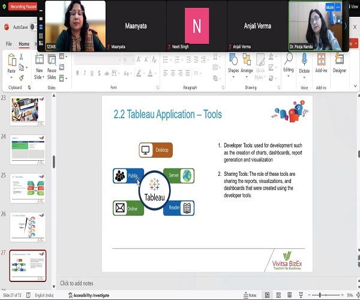Viewport: 360px width, 300px height.
Task: Click the Desktop tool box on slide
Action: tap(155, 150)
